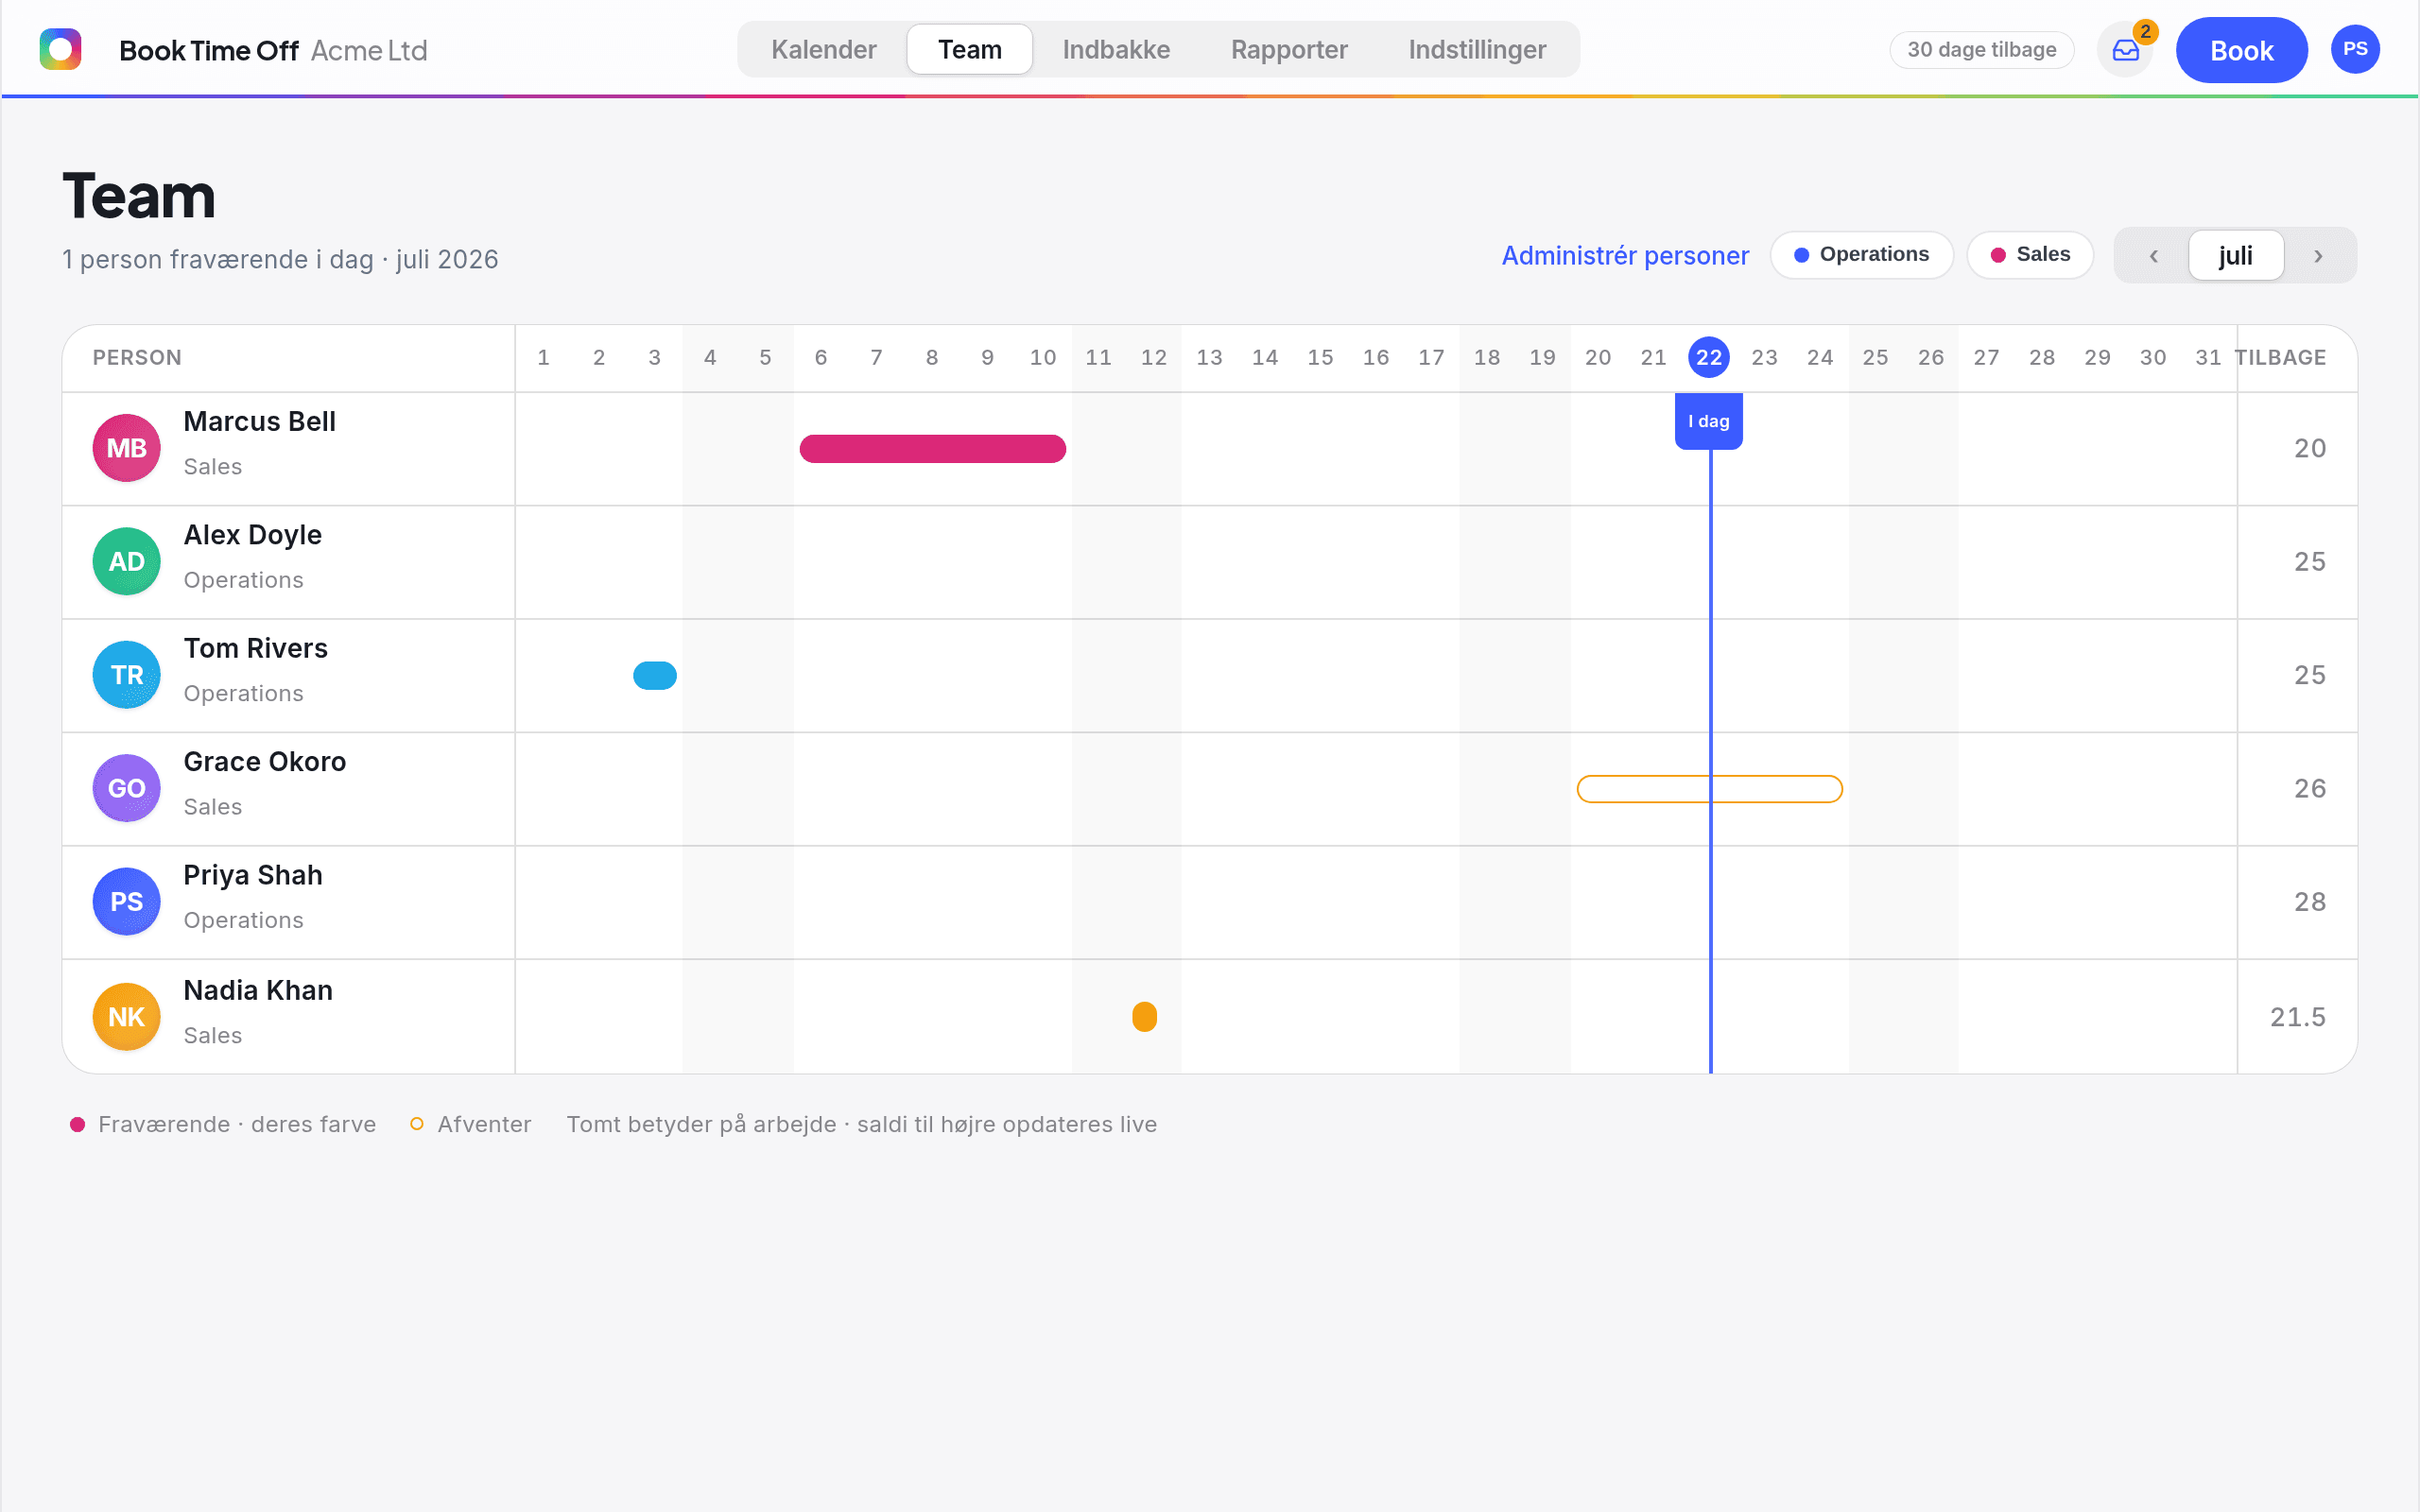The height and width of the screenshot is (1512, 2420).
Task: Go to the previous month
Action: tap(2153, 256)
